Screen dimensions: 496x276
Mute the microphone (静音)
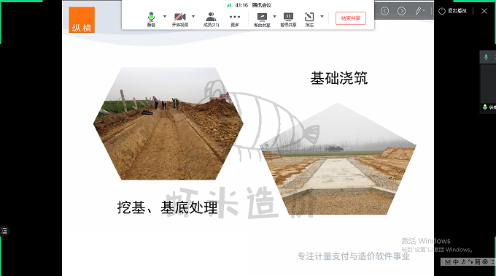tap(151, 19)
